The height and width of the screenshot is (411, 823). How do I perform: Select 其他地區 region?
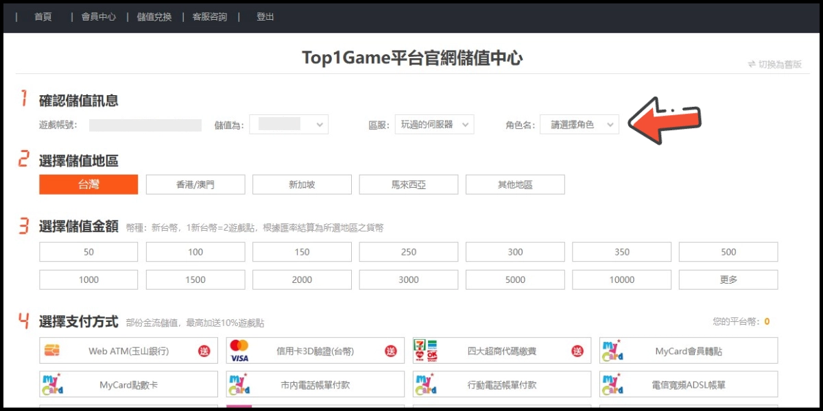click(515, 184)
